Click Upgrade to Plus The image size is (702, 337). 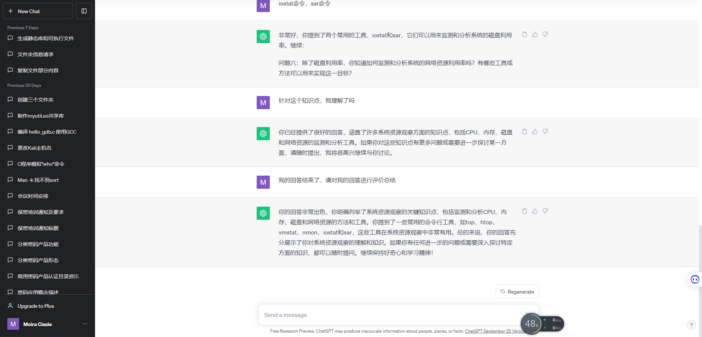48,306
